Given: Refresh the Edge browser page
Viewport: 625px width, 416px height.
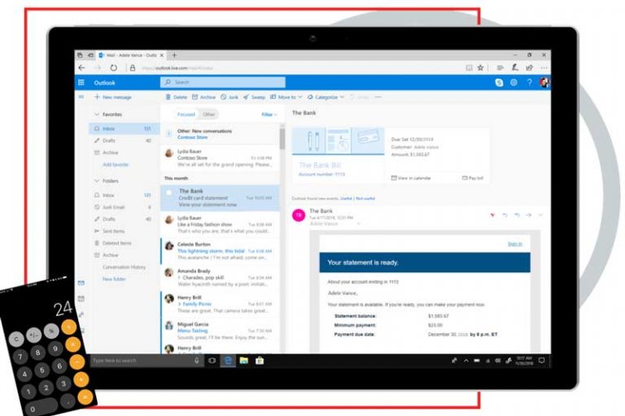Looking at the screenshot, I should pyautogui.click(x=114, y=68).
